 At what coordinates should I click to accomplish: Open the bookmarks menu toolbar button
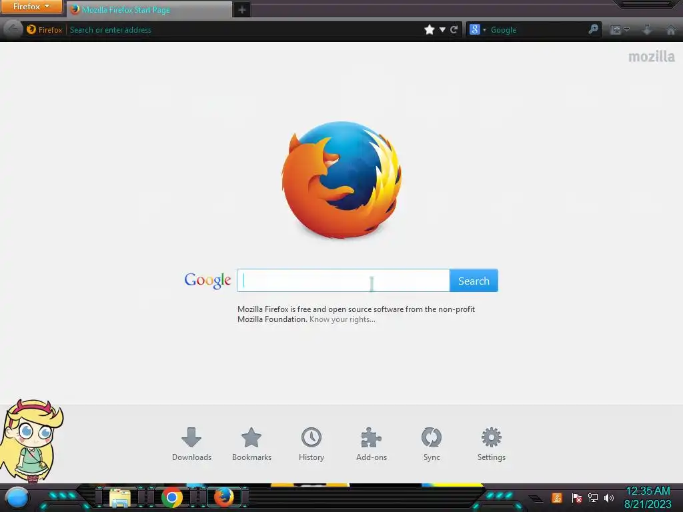point(620,29)
